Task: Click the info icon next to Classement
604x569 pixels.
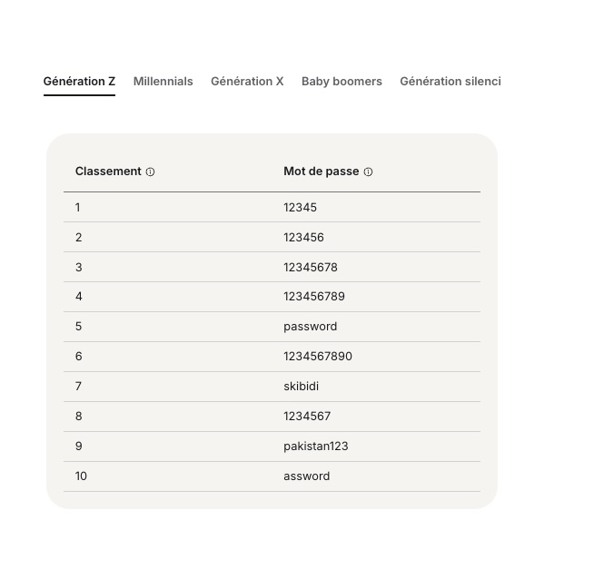Action: 151,172
